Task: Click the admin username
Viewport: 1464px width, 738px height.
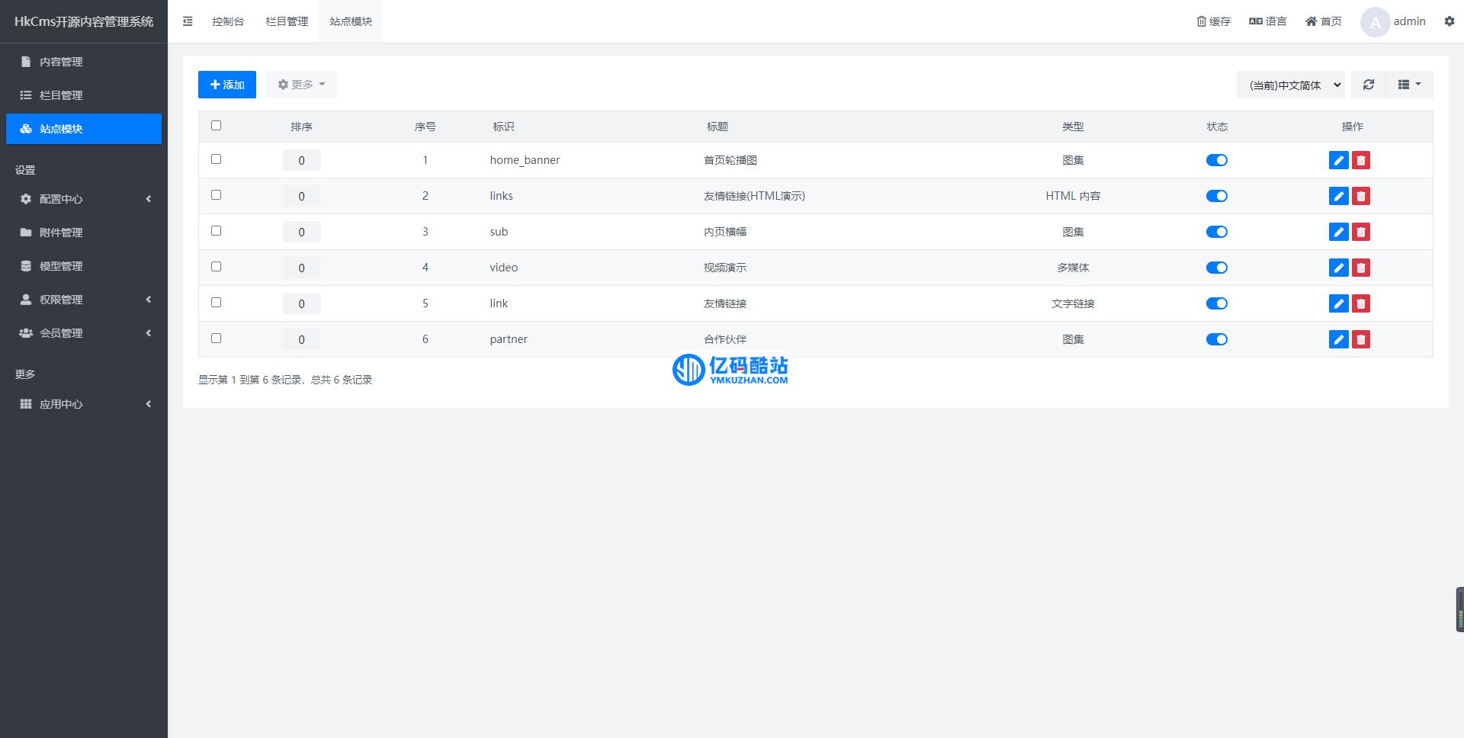Action: [x=1409, y=21]
